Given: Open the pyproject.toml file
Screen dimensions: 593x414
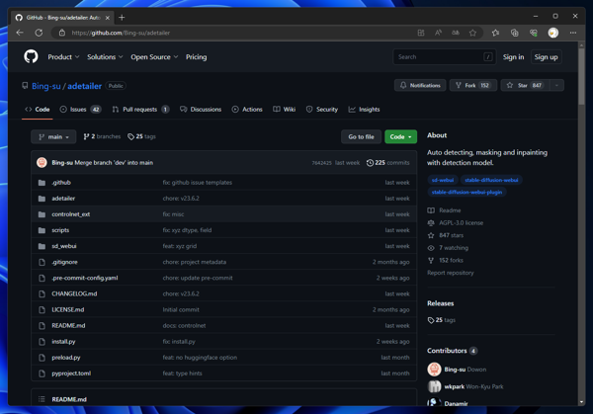Looking at the screenshot, I should tap(71, 373).
